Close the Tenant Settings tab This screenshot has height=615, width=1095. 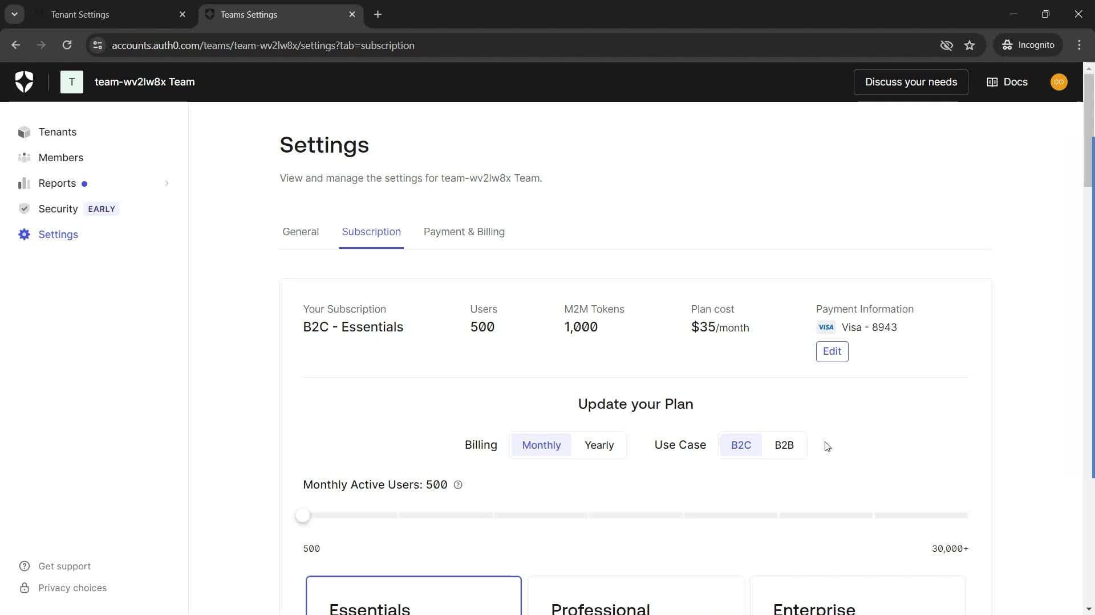182,14
